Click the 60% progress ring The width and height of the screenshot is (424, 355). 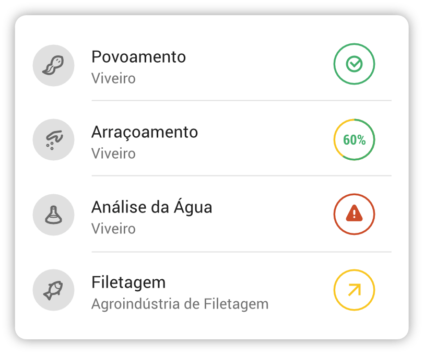[354, 140]
